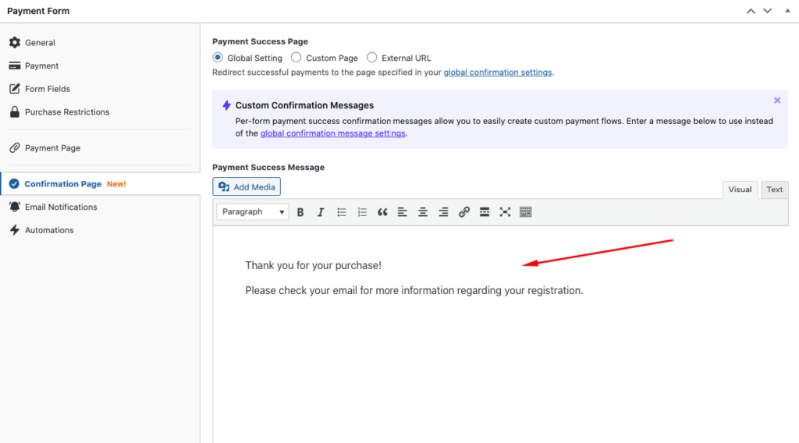
Task: Dismiss the Custom Confirmation Messages notice
Action: click(x=777, y=101)
